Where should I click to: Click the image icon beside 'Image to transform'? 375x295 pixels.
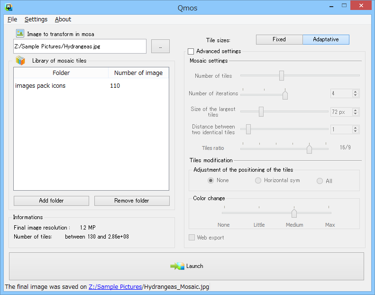20,33
